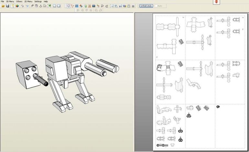
Task: Check the Auto checkbox
Action: [156, 6]
